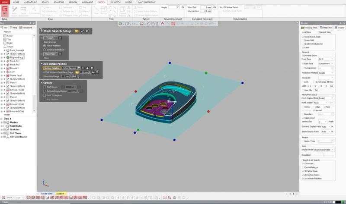Click the Region Group1 item in the tree
The width and height of the screenshot is (346, 204).
coord(17,57)
